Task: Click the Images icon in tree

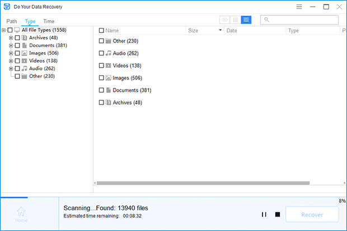Action: point(24,53)
